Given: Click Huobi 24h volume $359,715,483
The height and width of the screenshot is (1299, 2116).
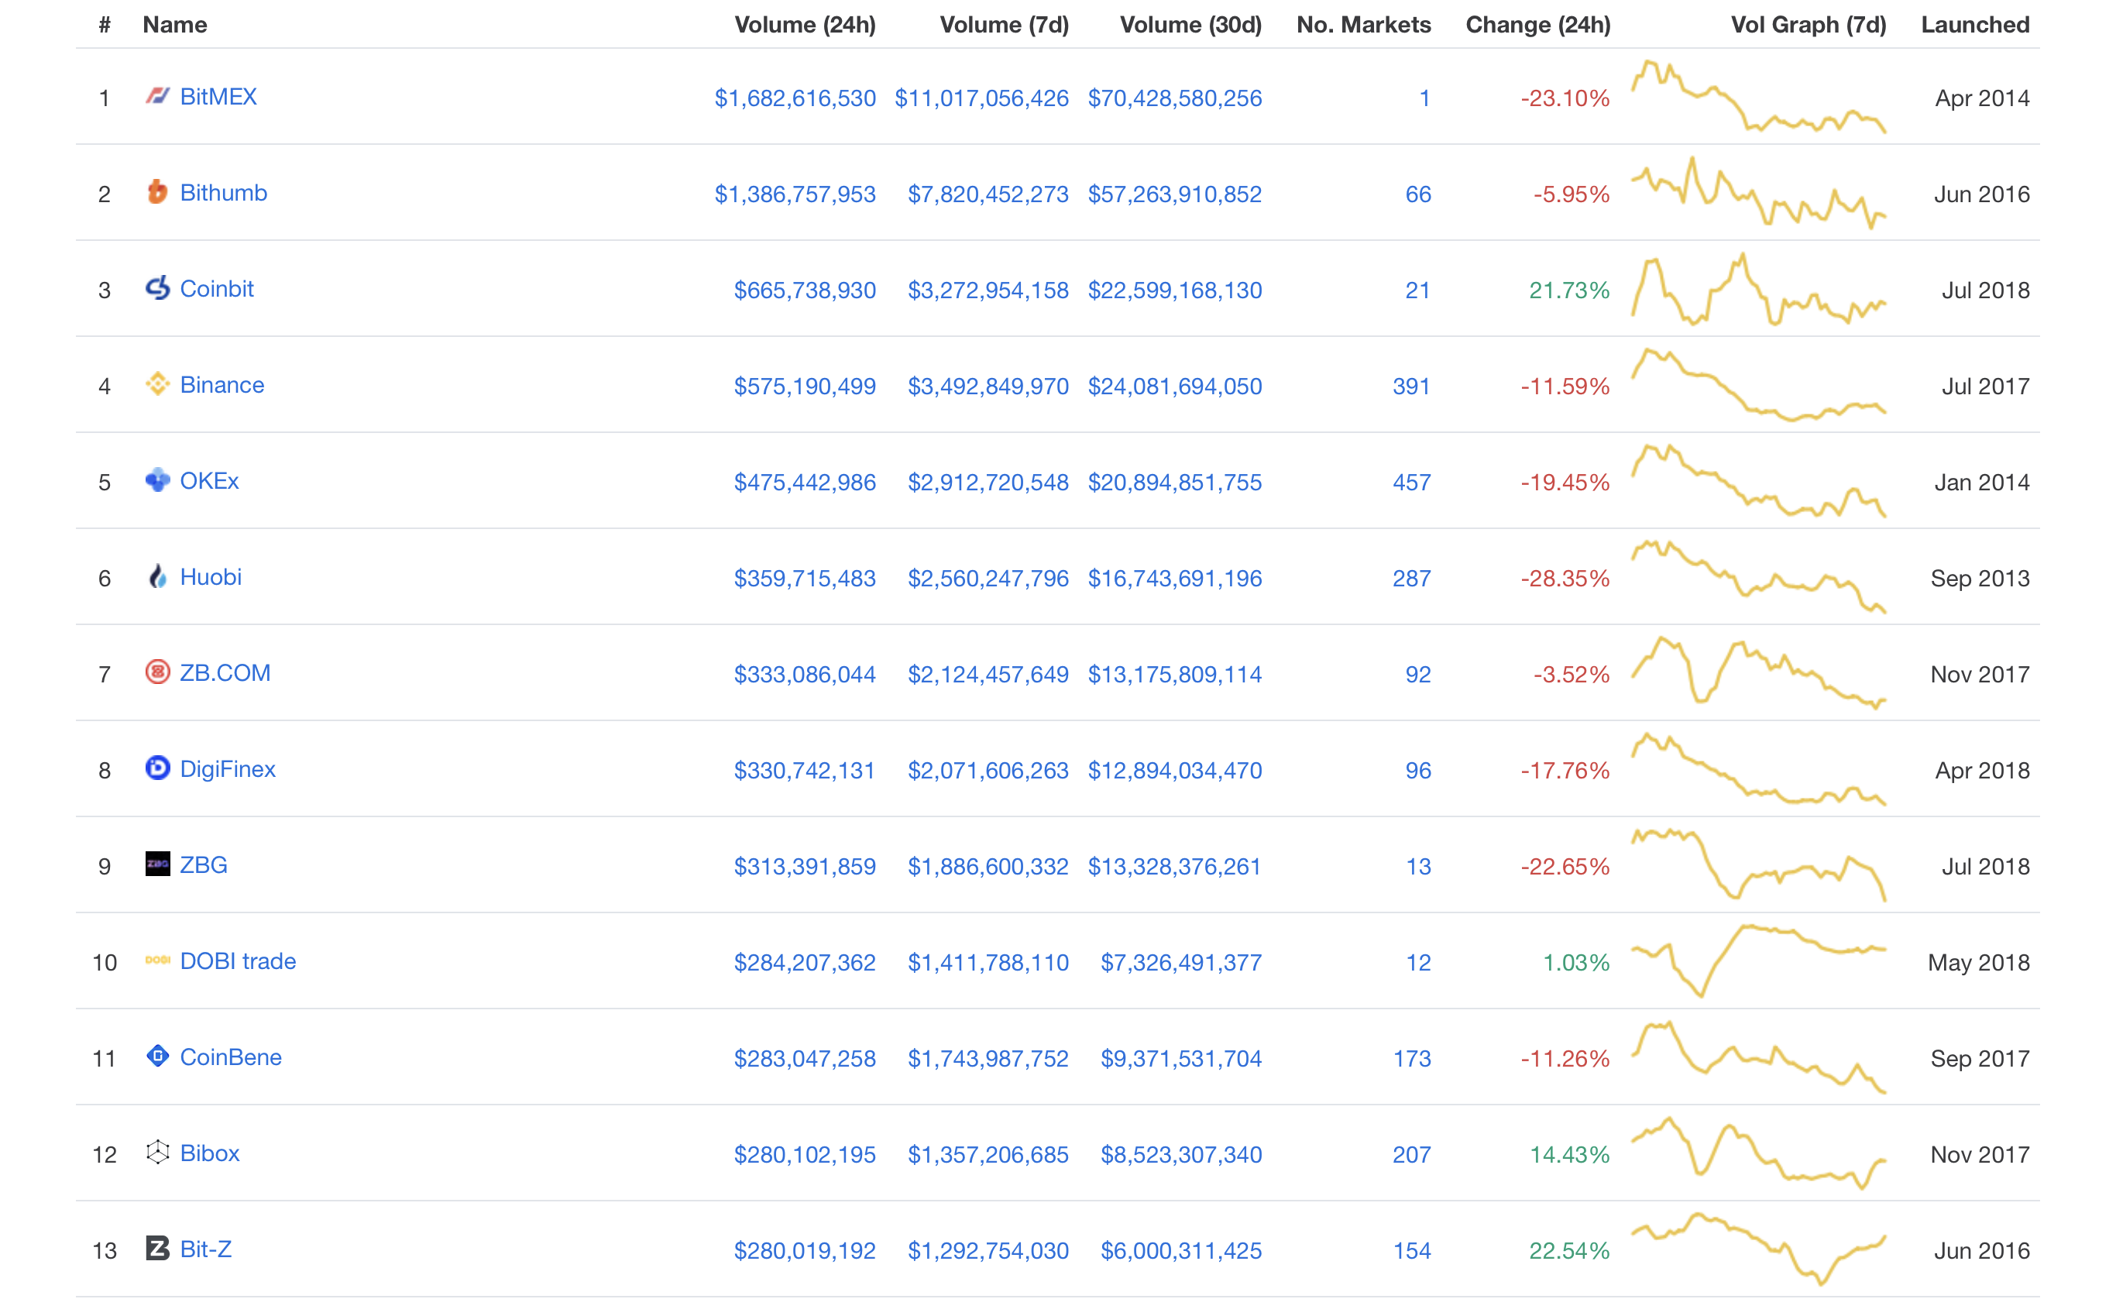Looking at the screenshot, I should 805,579.
